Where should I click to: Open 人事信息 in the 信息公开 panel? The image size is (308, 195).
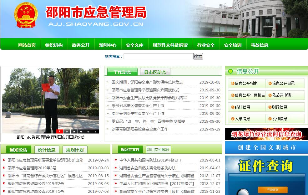pyautogui.click(x=242, y=119)
